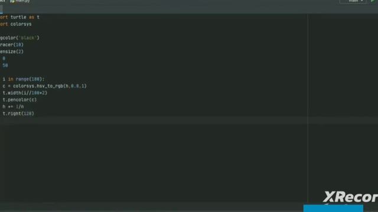378x212 pixels.
Task: Select the main.py breadcrumb label
Action: tap(23, 1)
